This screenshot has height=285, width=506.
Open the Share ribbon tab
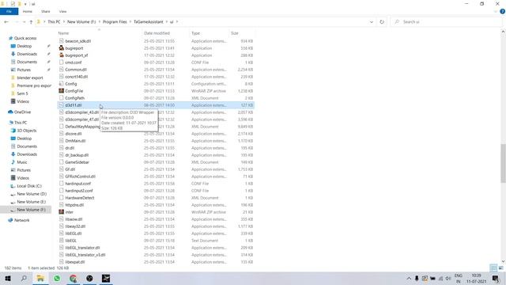coord(46,11)
